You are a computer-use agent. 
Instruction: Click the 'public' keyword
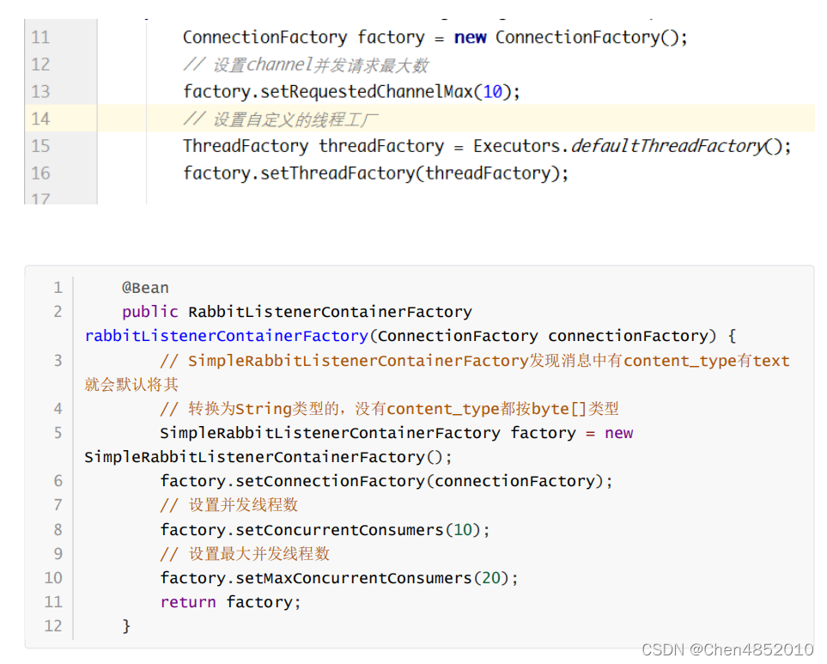[150, 312]
